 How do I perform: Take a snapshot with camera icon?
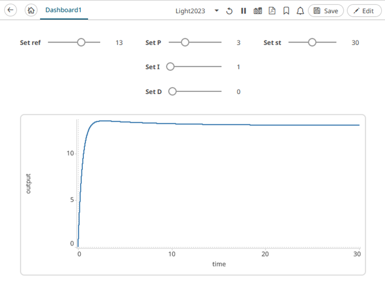[258, 11]
